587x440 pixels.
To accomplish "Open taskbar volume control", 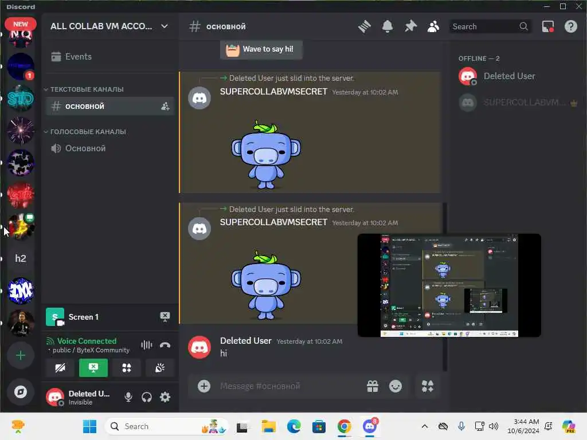I will pos(494,426).
